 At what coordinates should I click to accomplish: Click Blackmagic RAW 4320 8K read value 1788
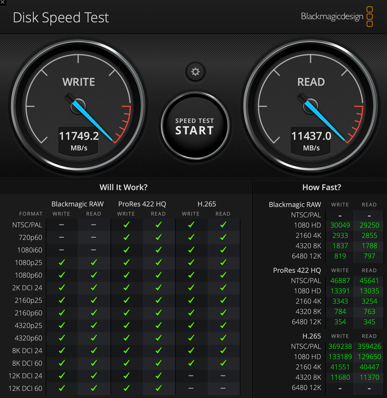click(x=369, y=246)
